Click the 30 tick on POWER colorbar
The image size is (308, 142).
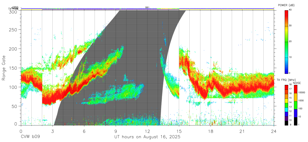290,26
